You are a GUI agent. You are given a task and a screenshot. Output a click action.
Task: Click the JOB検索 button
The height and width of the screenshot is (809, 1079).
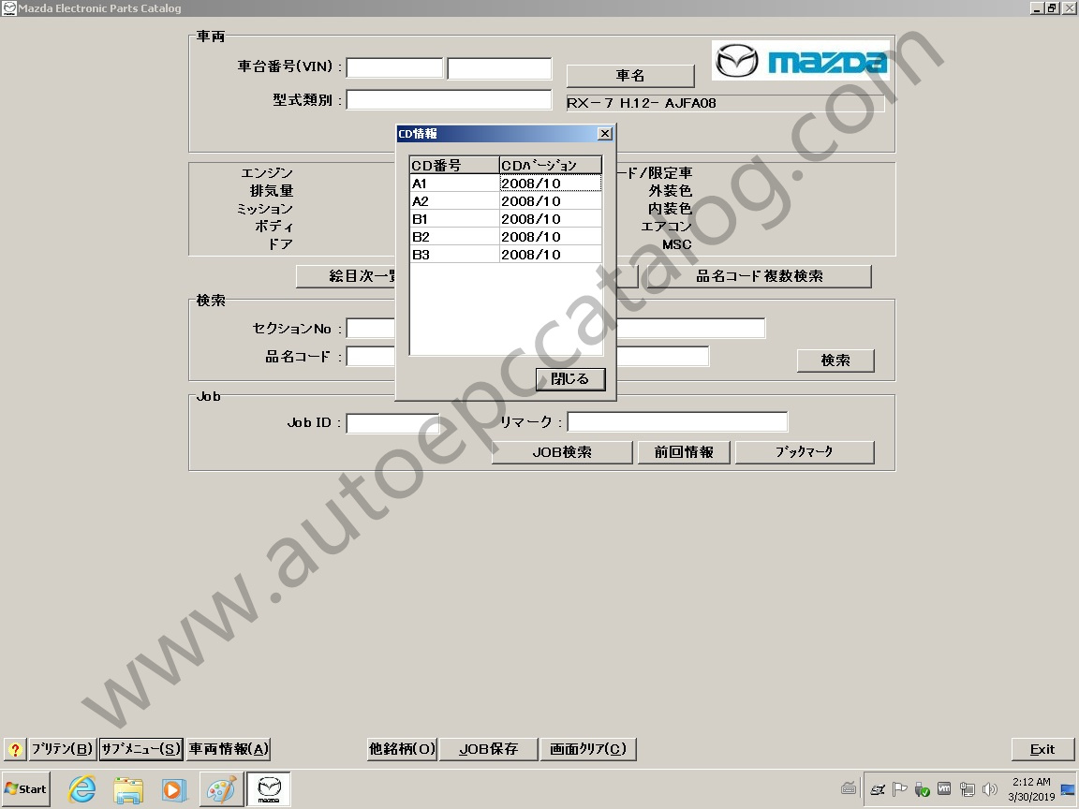coord(562,452)
